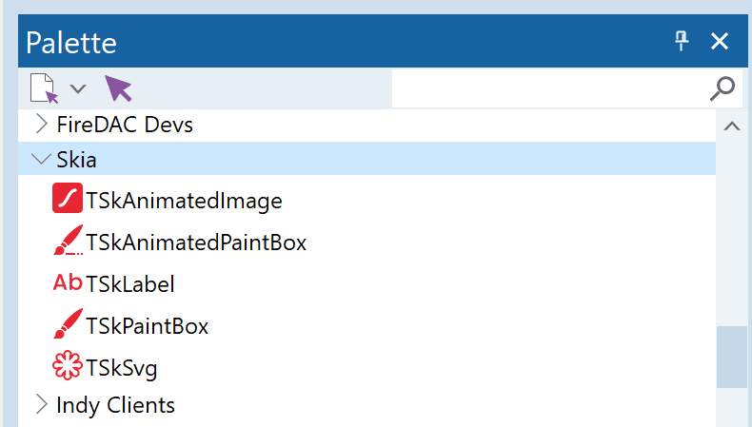
Task: Activate the purple selection arrow tool
Action: 118,88
